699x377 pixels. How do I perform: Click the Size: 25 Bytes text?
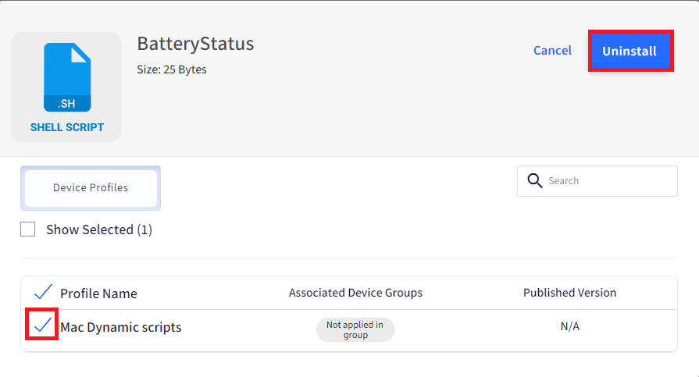tap(172, 69)
